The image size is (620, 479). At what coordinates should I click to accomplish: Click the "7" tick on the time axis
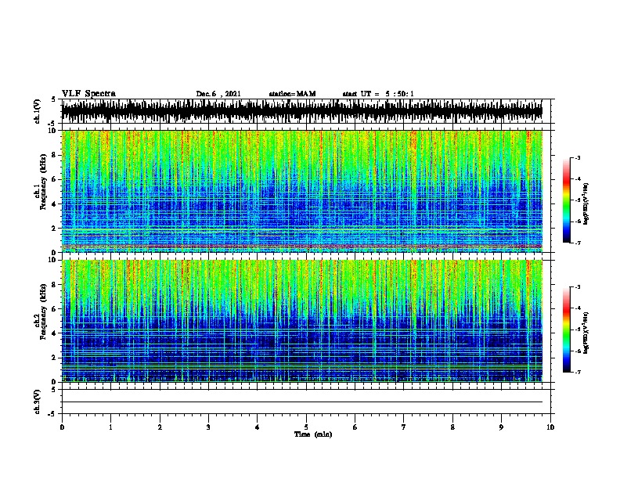coord(404,427)
